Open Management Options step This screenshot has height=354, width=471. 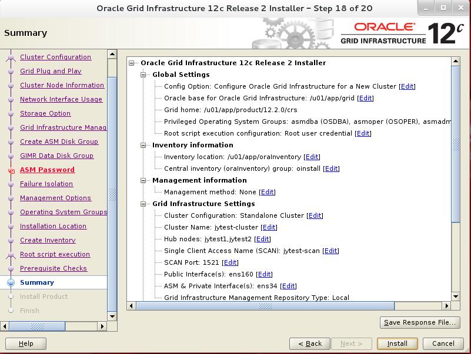56,198
